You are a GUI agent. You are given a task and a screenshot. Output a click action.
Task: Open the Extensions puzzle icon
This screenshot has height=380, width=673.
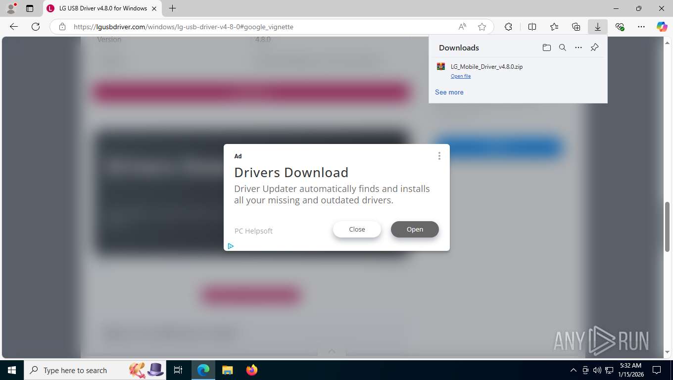pyautogui.click(x=508, y=27)
